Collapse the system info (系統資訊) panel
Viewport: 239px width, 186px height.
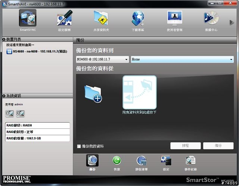(4, 96)
